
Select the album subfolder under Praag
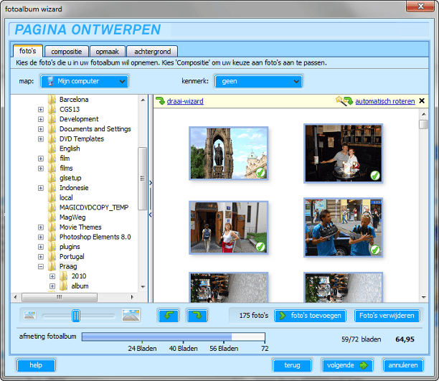pos(80,286)
